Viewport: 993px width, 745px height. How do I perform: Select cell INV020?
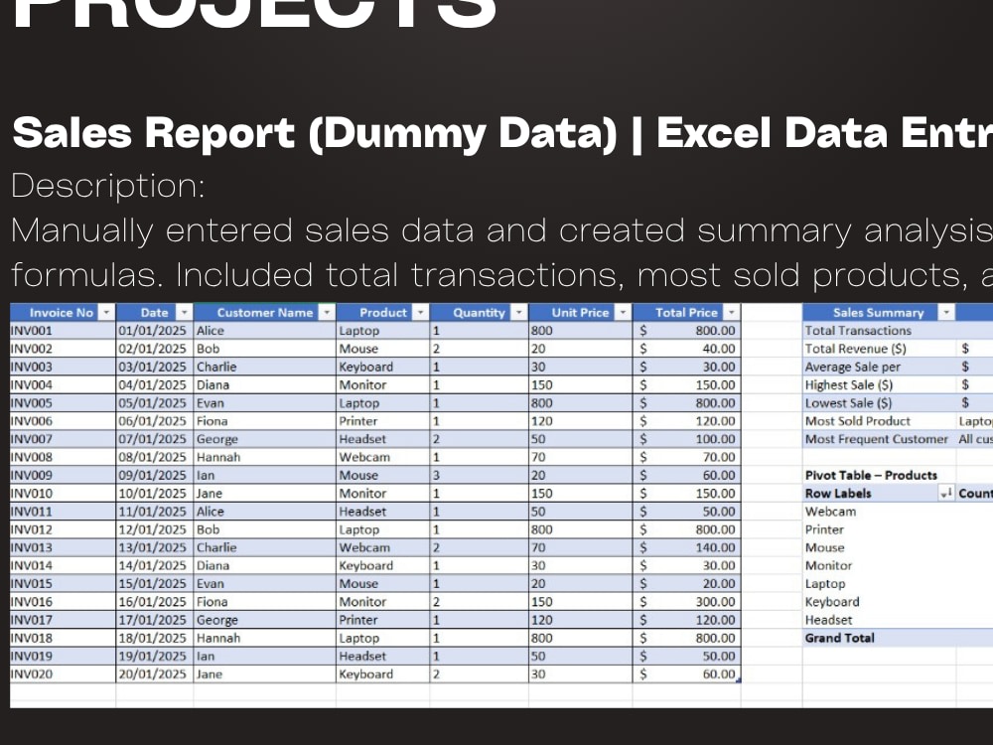63,674
